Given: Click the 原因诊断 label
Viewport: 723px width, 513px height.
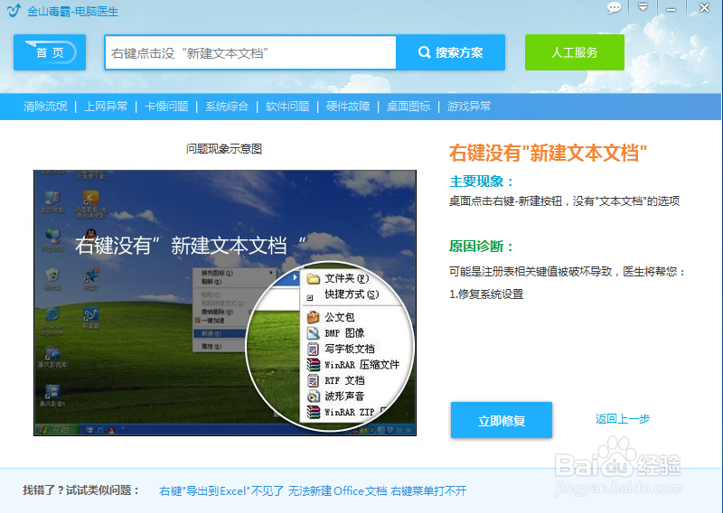Looking at the screenshot, I should [x=482, y=247].
